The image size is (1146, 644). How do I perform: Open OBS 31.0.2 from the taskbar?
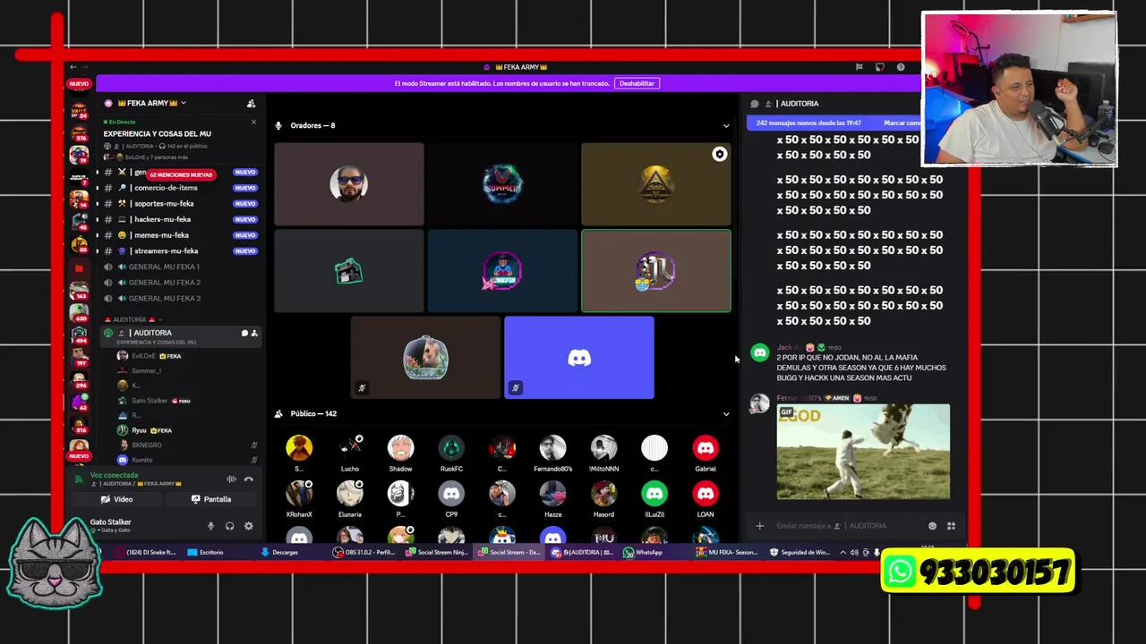[363, 553]
